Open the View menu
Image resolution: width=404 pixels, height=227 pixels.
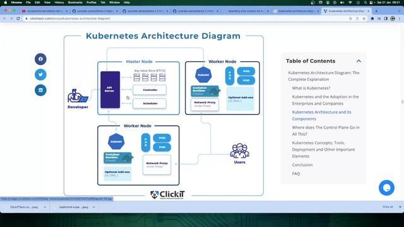[47, 3]
